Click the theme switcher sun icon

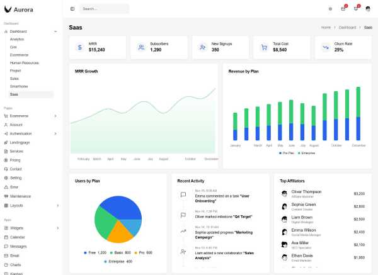[330, 9]
